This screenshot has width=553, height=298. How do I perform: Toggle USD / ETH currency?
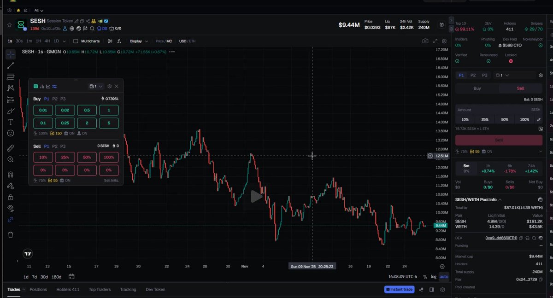[187, 41]
